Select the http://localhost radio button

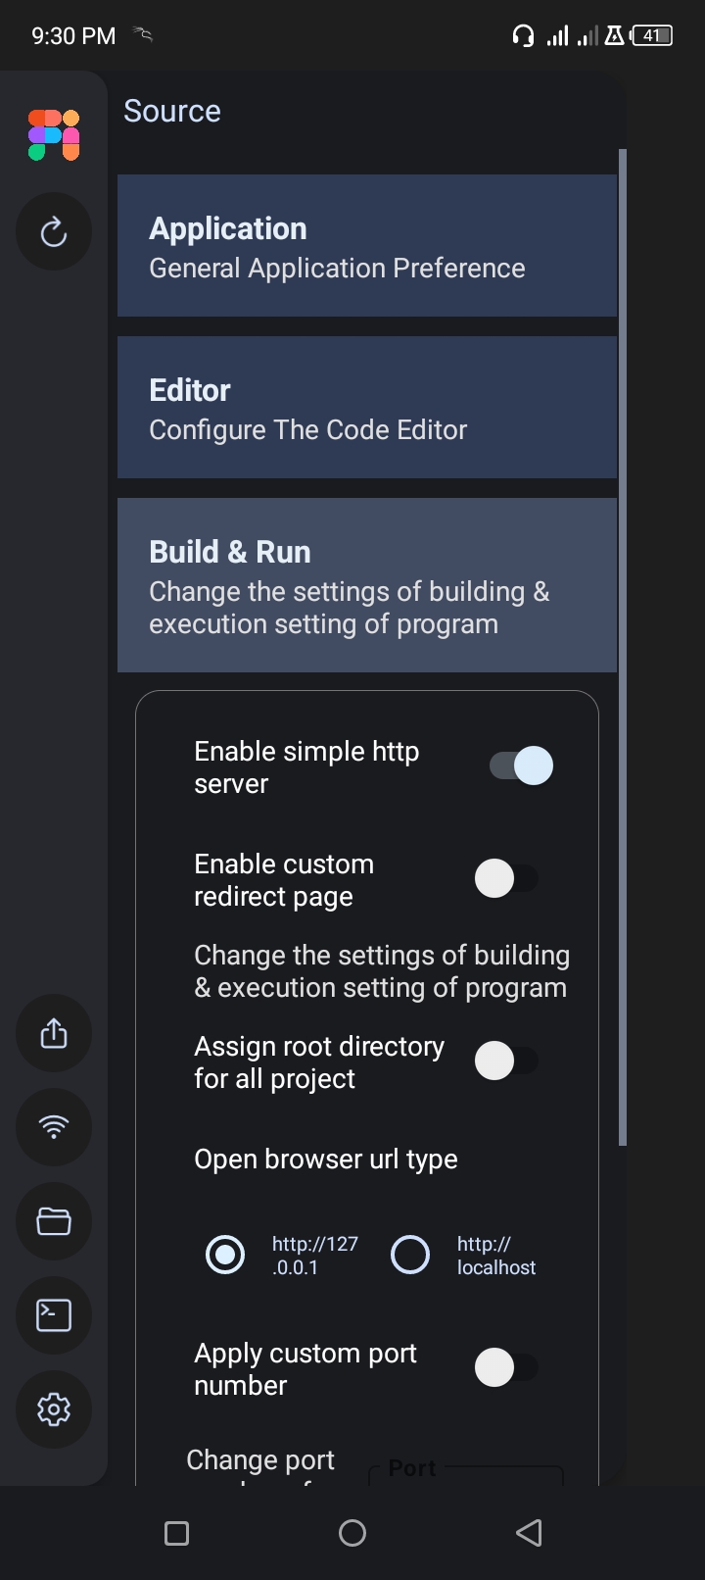tap(410, 1254)
